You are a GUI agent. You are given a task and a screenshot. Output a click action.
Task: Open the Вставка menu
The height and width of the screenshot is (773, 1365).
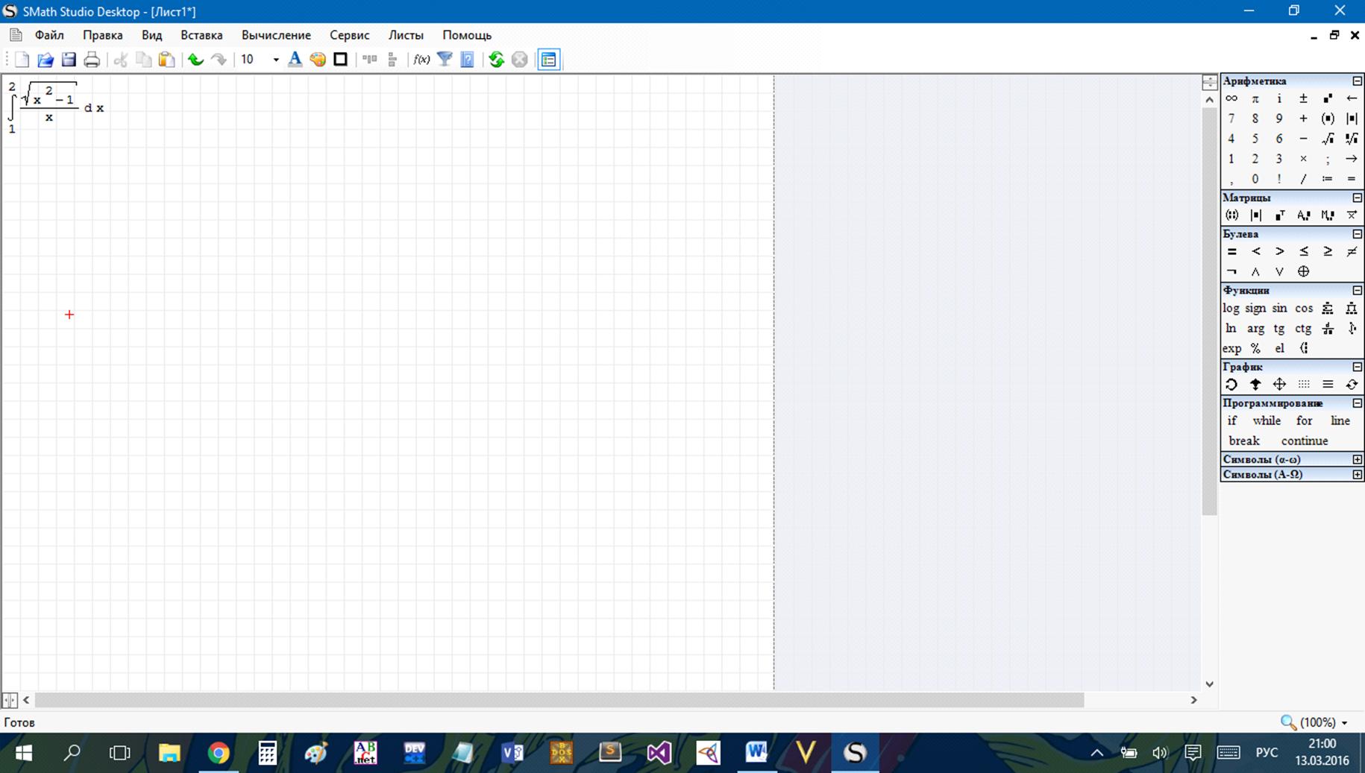coord(201,35)
